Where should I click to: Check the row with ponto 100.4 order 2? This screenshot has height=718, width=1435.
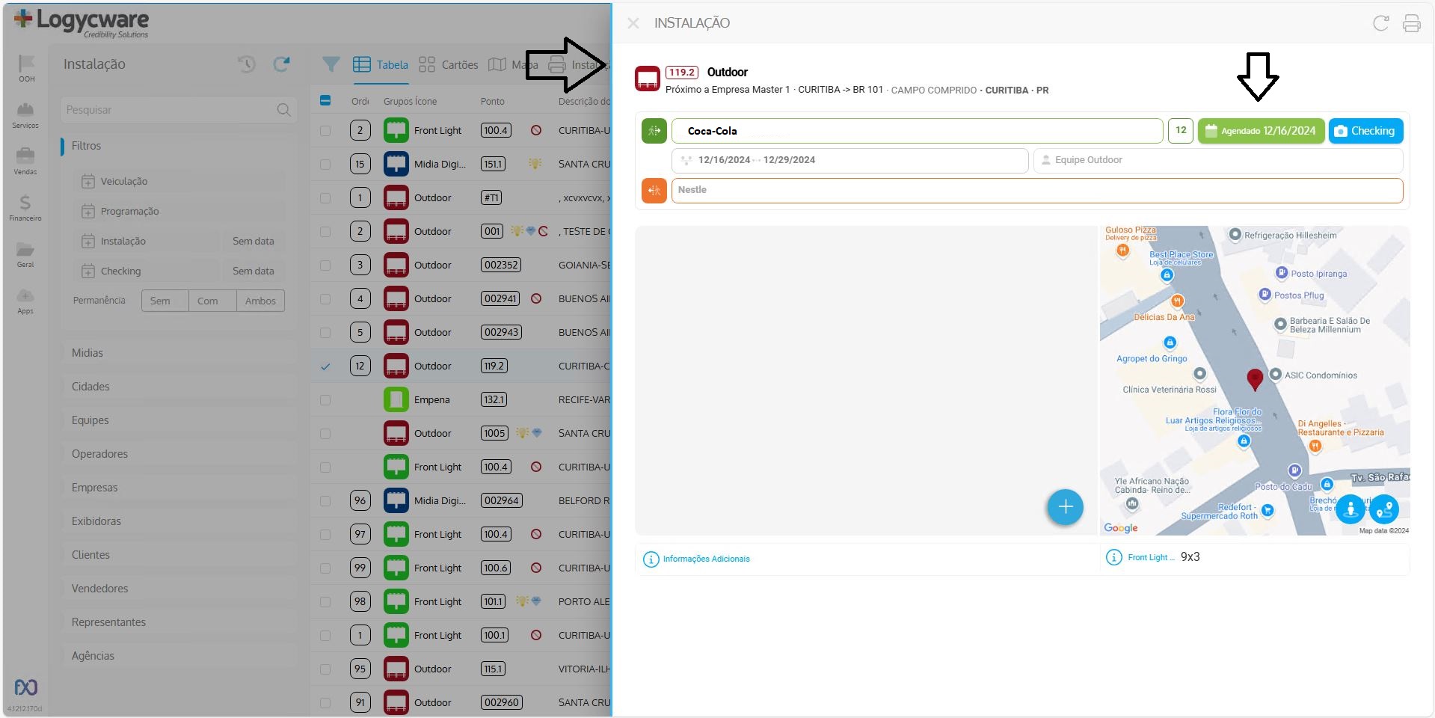pos(325,130)
